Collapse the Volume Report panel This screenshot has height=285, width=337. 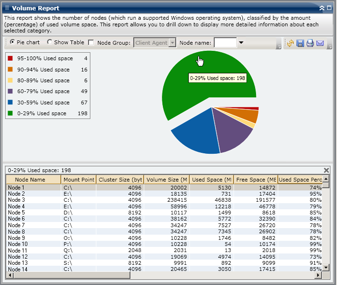[321, 8]
